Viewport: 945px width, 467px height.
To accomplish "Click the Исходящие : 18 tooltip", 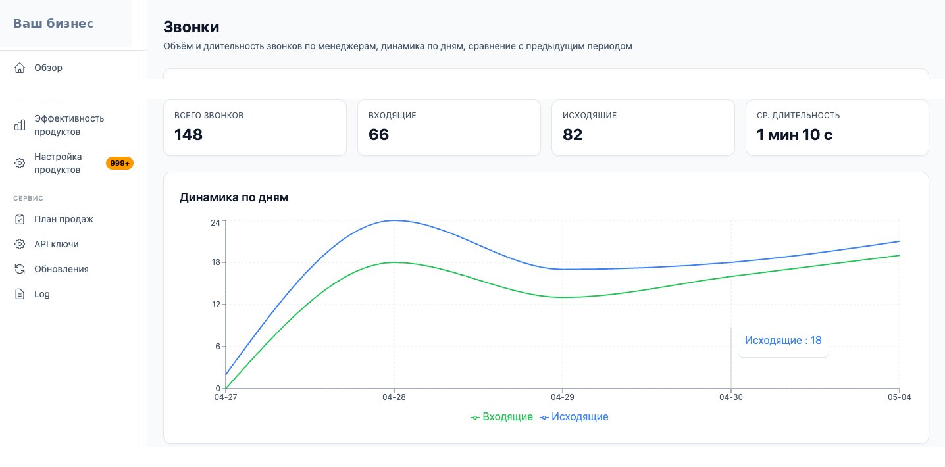I will tap(783, 341).
